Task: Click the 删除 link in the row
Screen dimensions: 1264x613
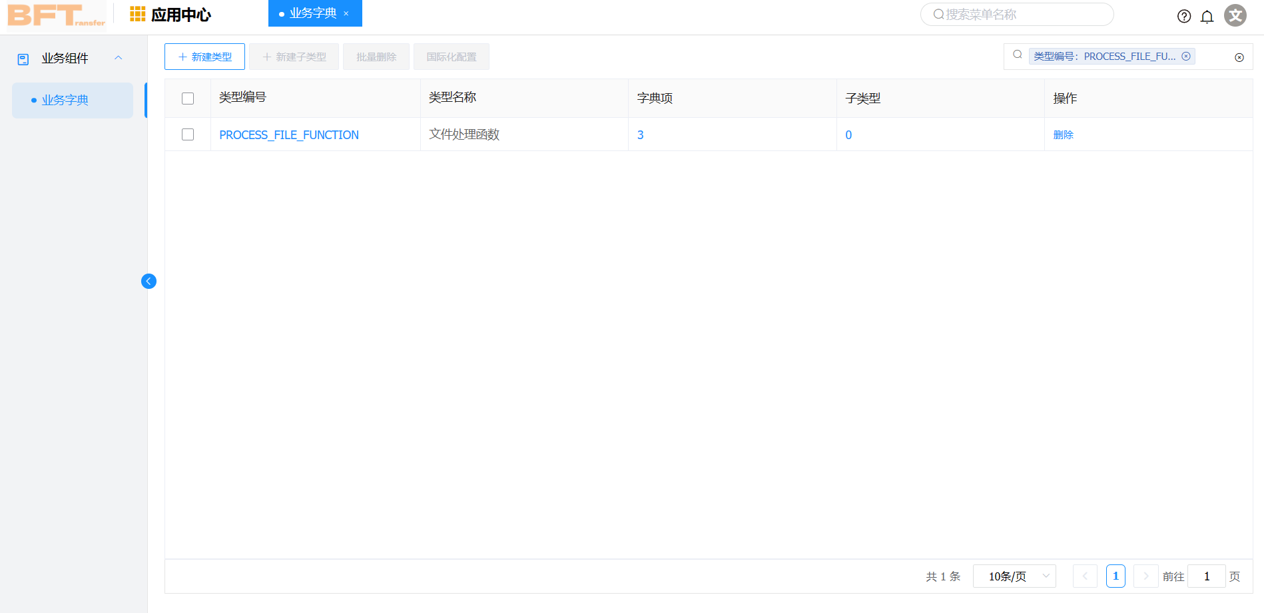Action: 1064,134
